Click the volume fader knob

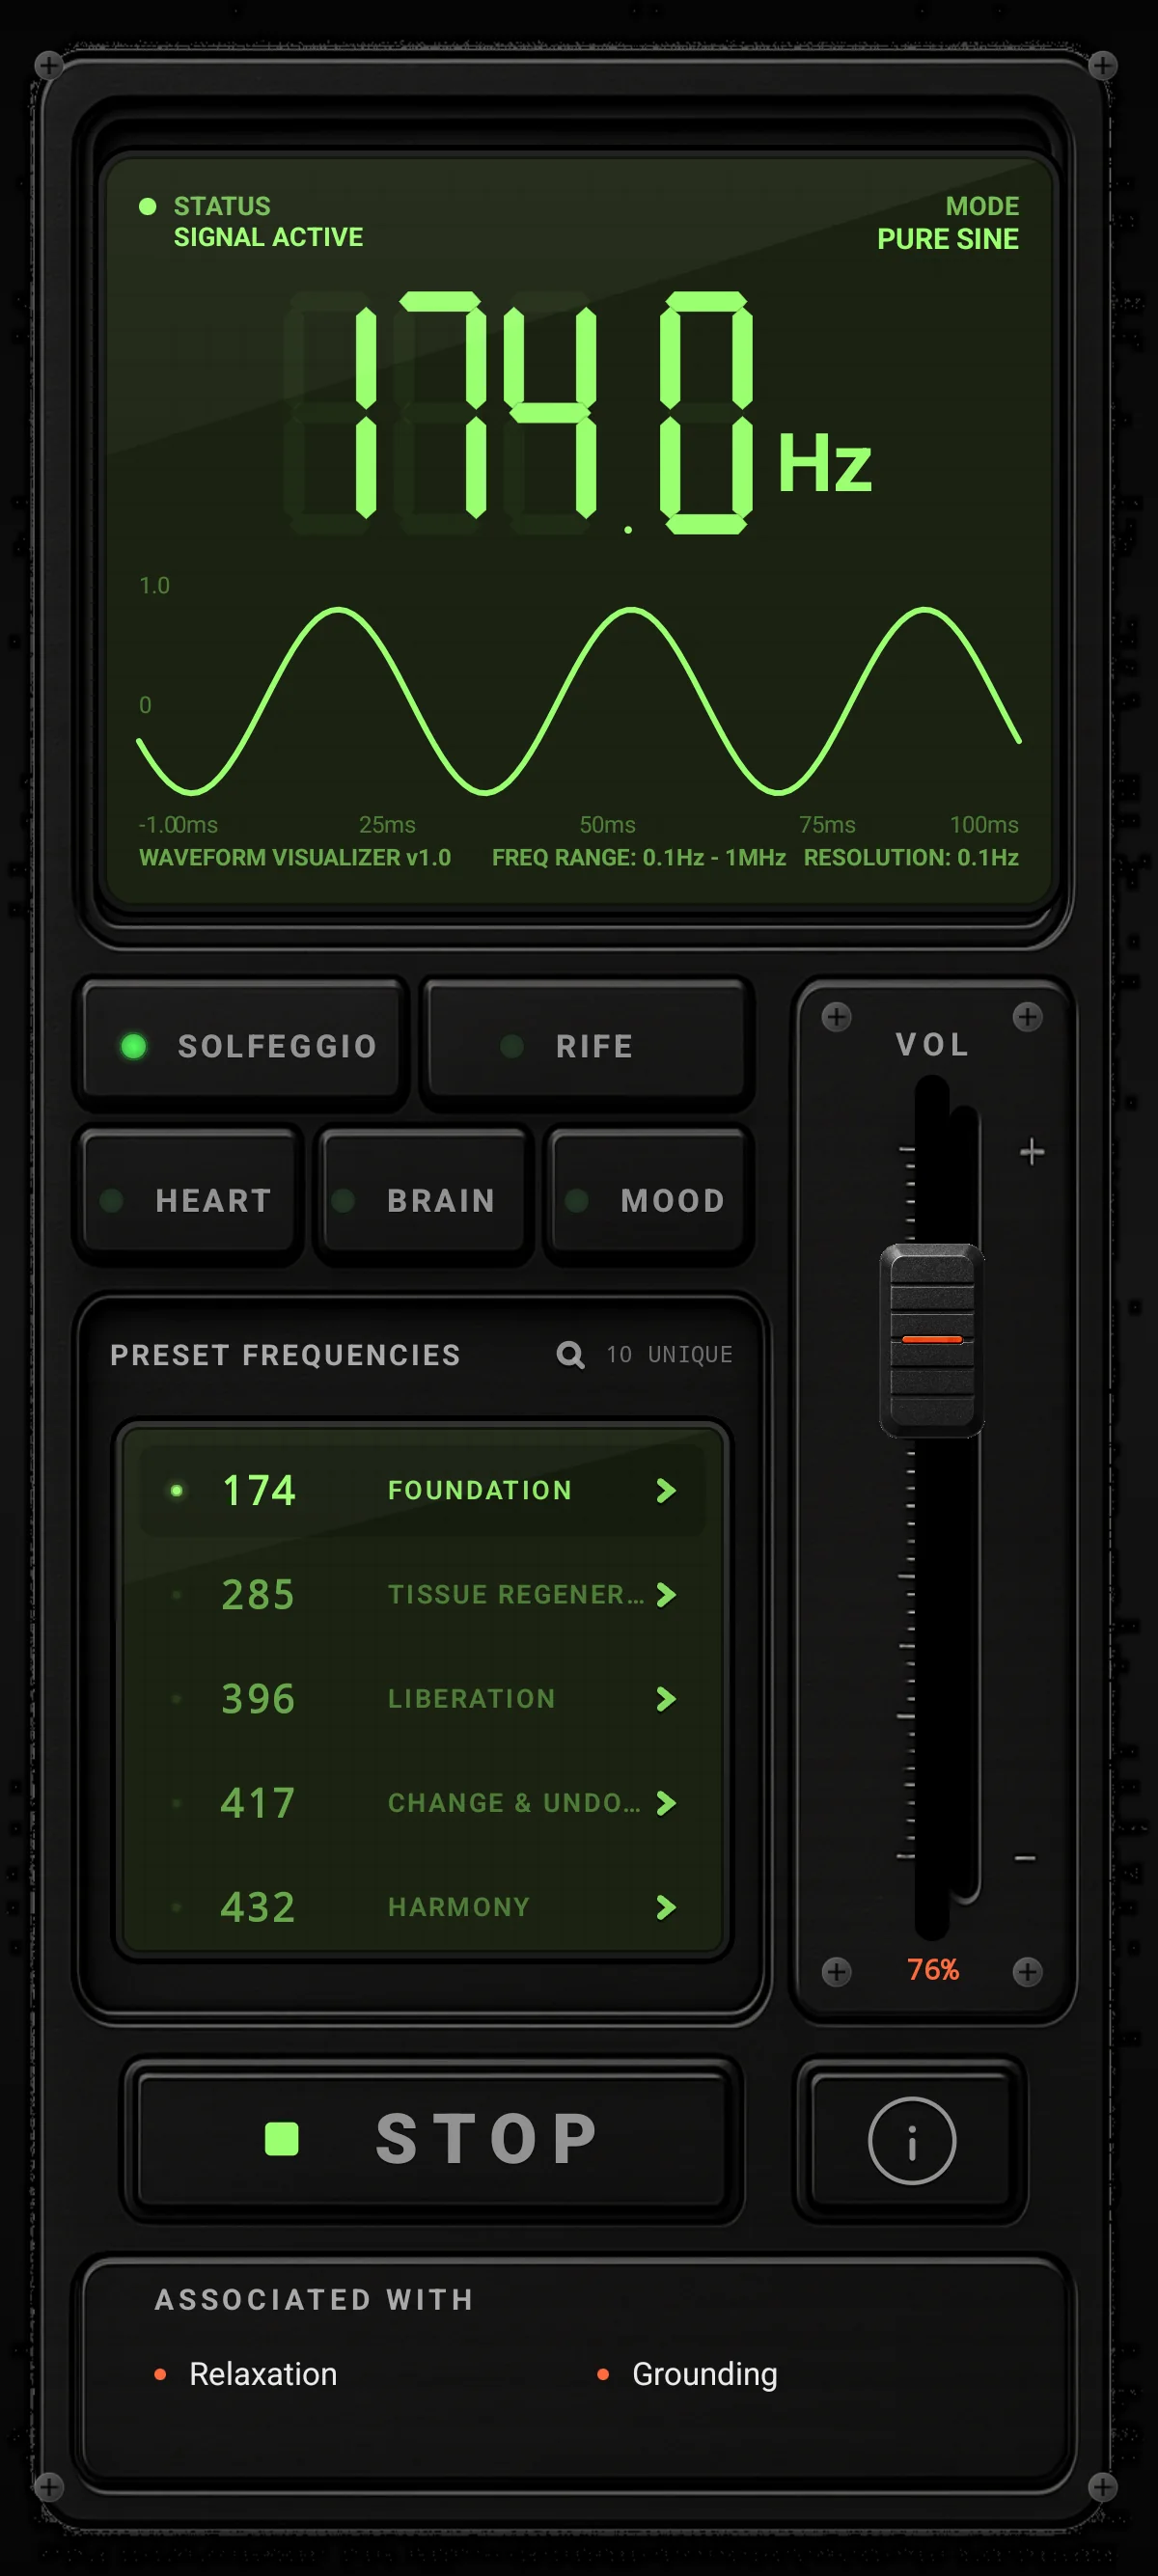pyautogui.click(x=932, y=1339)
